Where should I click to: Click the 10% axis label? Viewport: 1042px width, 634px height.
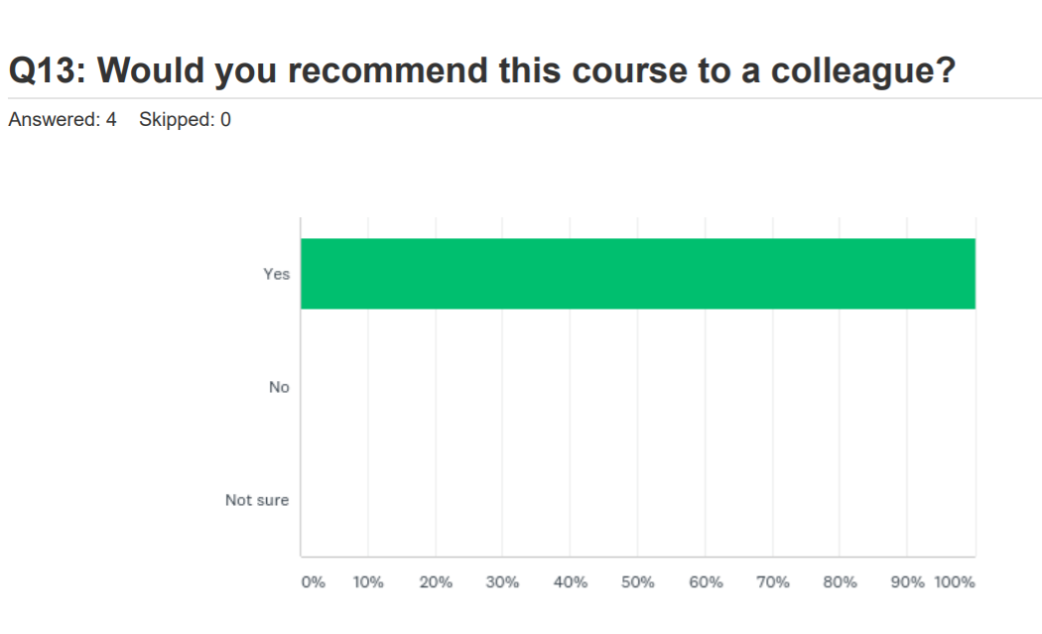[368, 582]
